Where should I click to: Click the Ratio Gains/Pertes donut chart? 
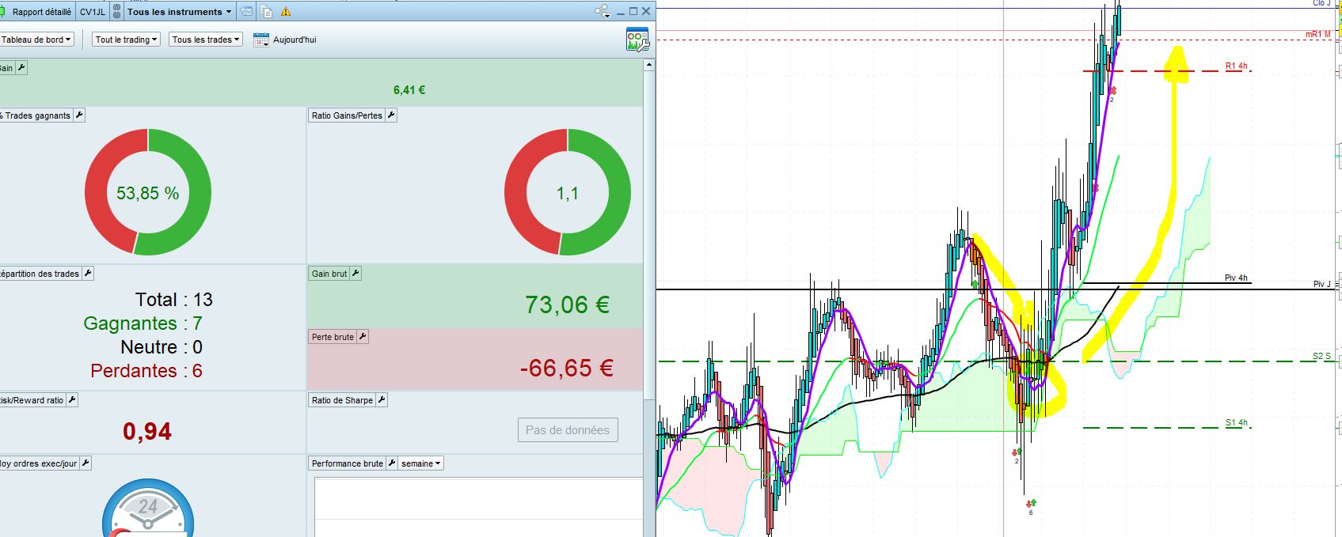(x=568, y=192)
